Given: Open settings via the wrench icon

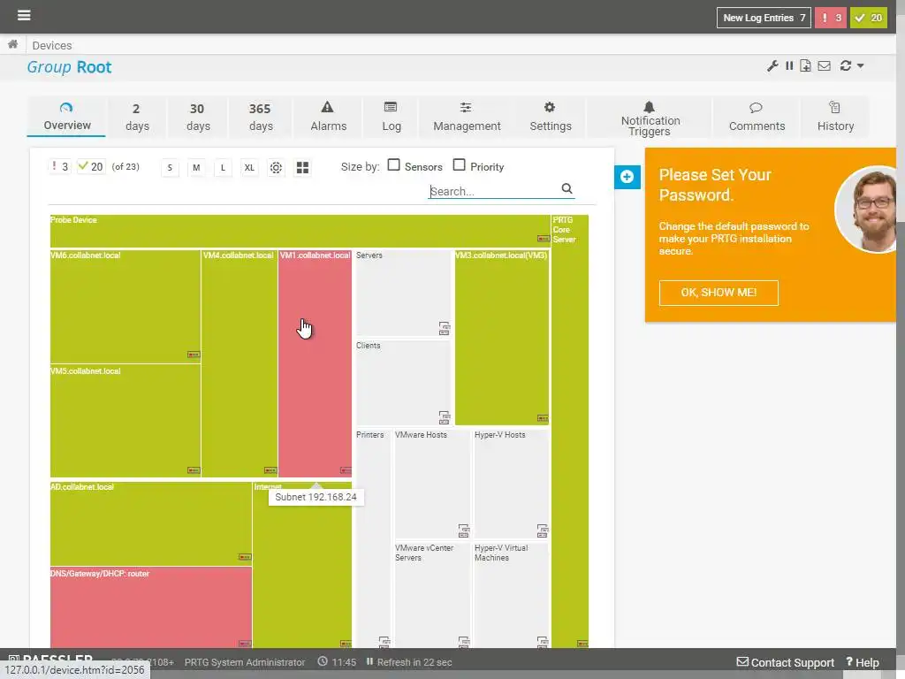Looking at the screenshot, I should click(772, 65).
